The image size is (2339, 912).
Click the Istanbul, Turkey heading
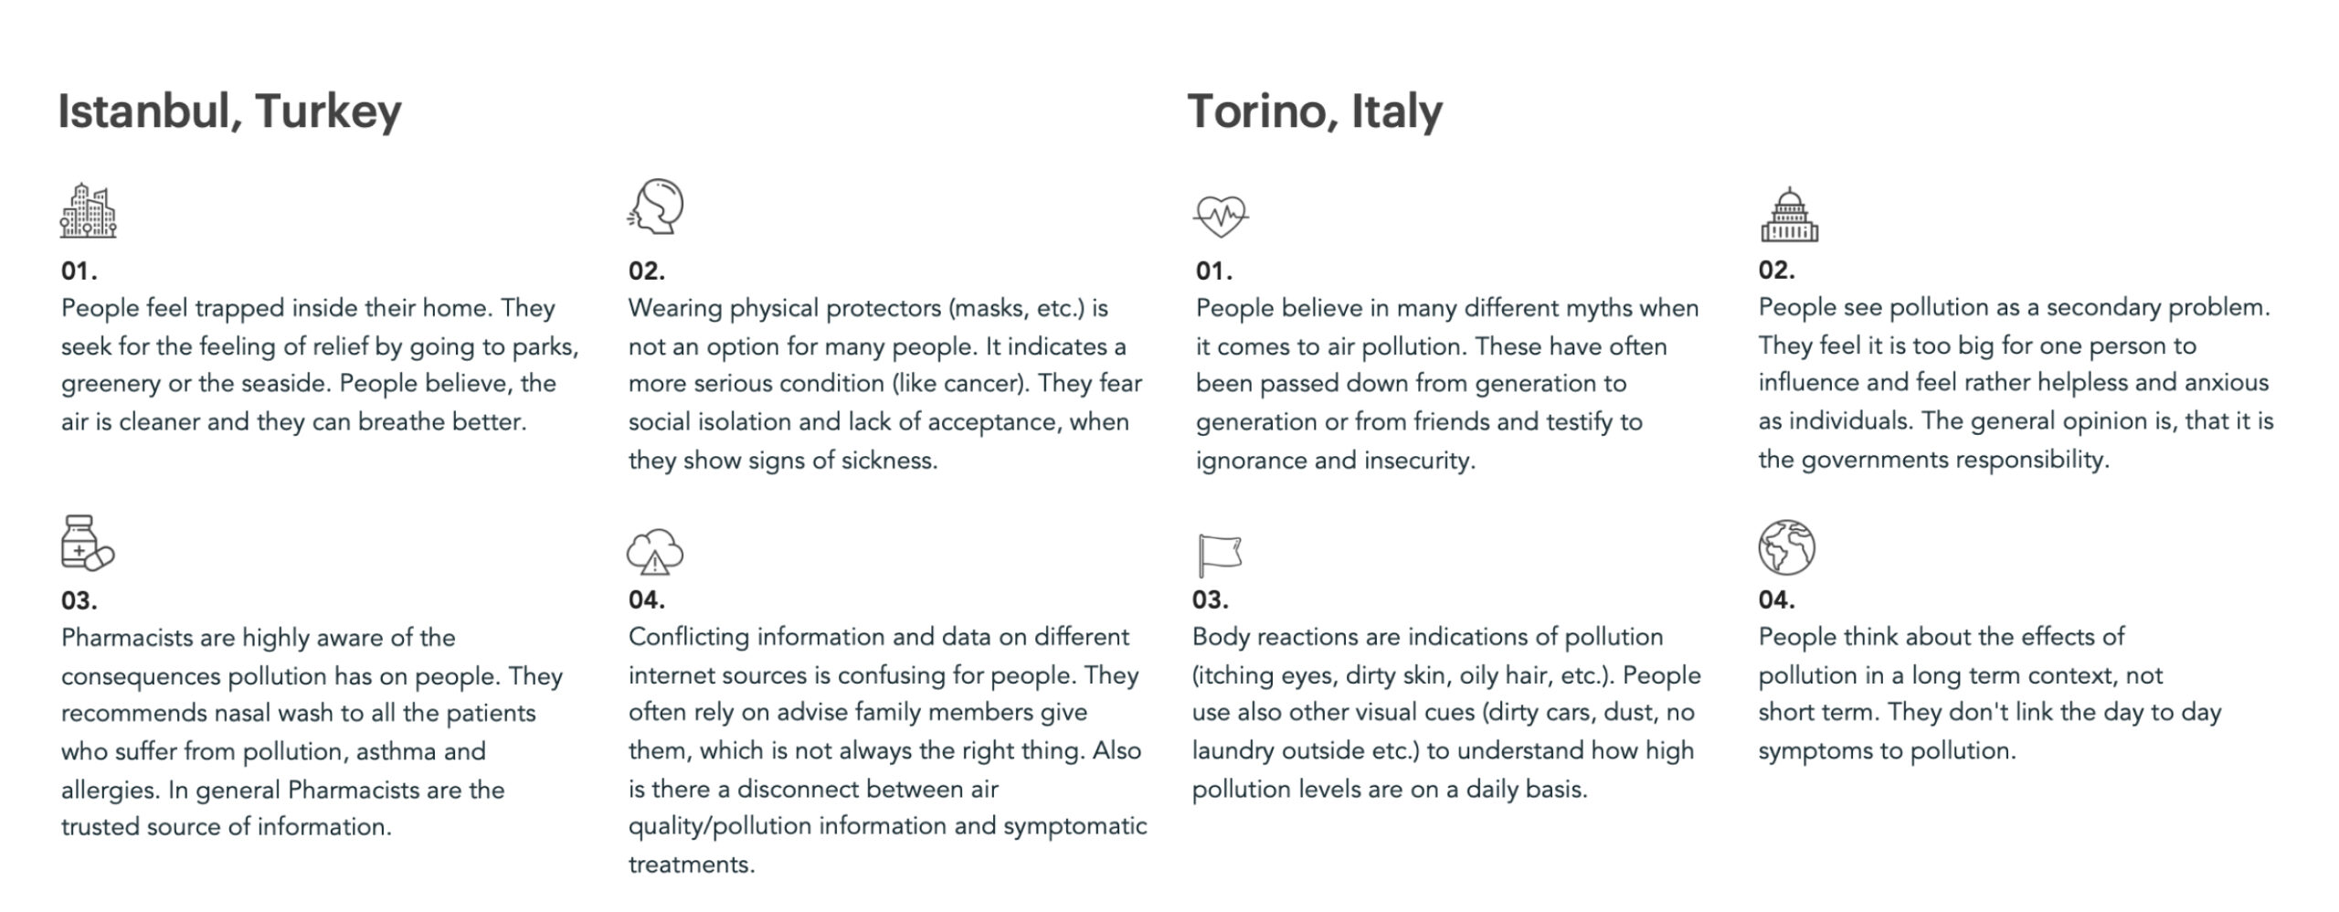click(x=229, y=111)
